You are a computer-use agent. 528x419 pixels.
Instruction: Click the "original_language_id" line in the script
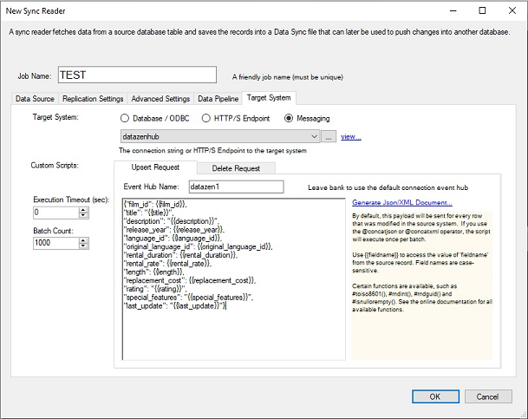pos(198,246)
